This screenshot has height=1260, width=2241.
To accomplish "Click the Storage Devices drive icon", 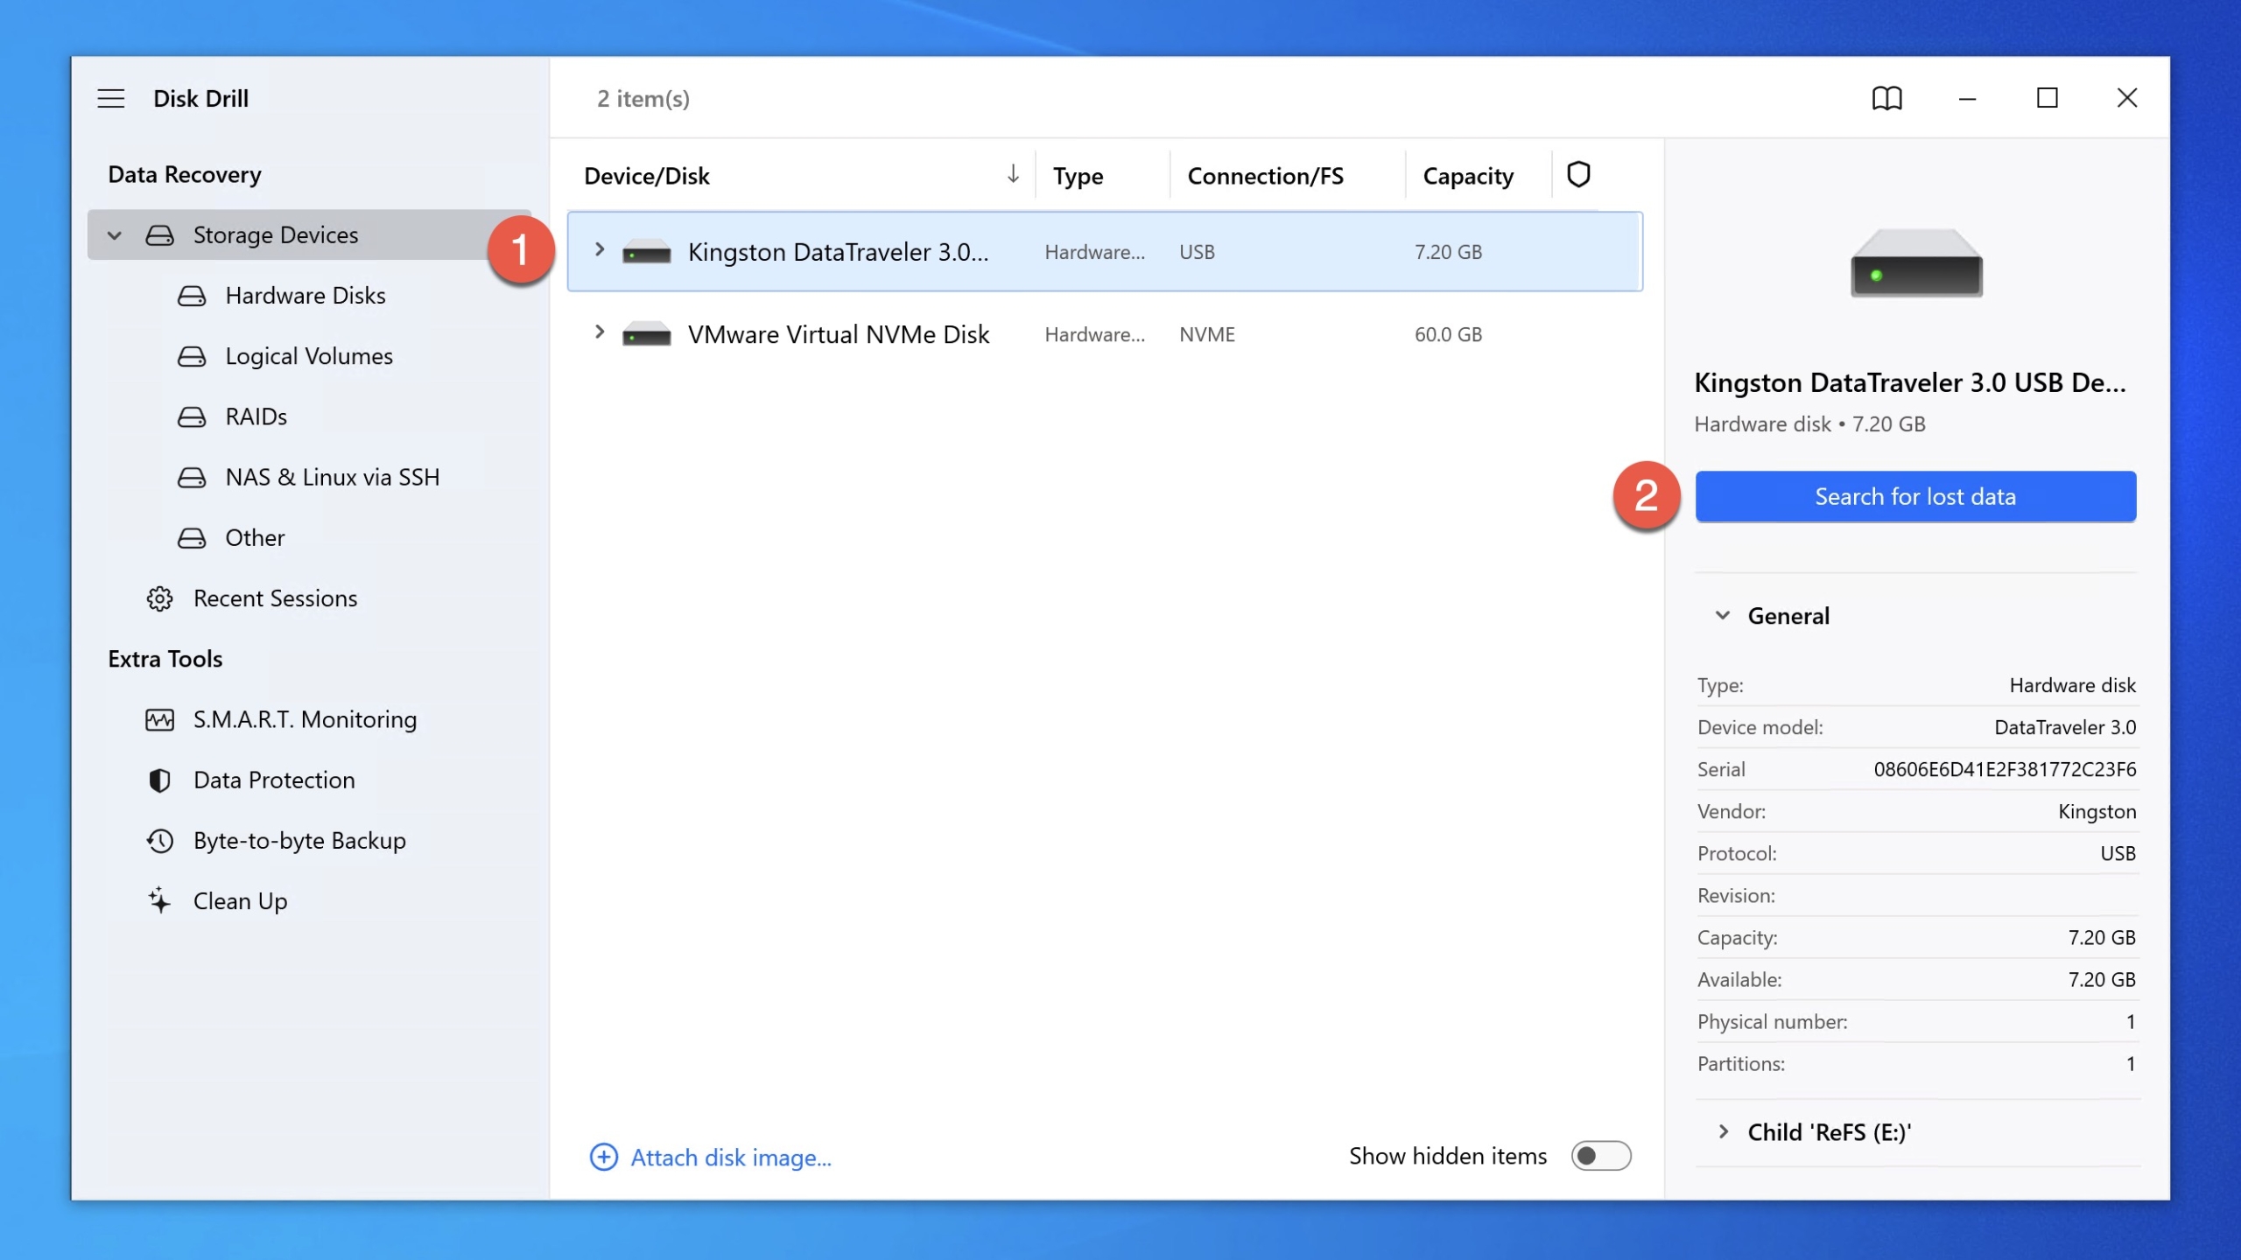I will pyautogui.click(x=159, y=234).
